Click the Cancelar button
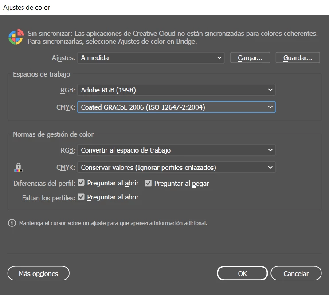Viewport: 329px width, 295px height. 296,273
